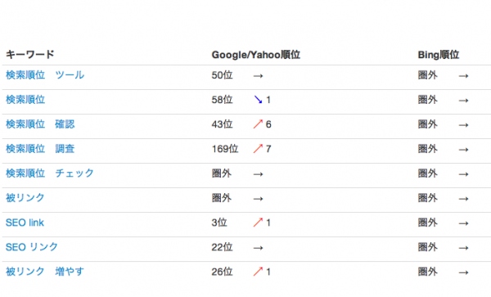Click the red up arrow beside 43位
This screenshot has height=297, width=491.
pos(258,124)
